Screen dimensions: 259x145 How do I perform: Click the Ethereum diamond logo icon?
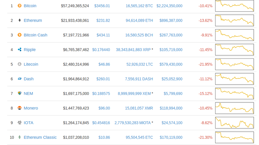coord(20,21)
